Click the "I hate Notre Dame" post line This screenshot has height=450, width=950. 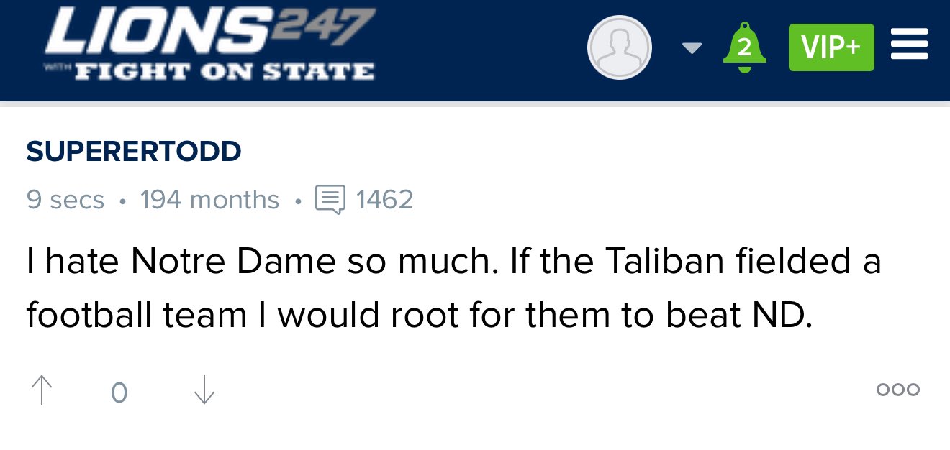[x=453, y=262]
